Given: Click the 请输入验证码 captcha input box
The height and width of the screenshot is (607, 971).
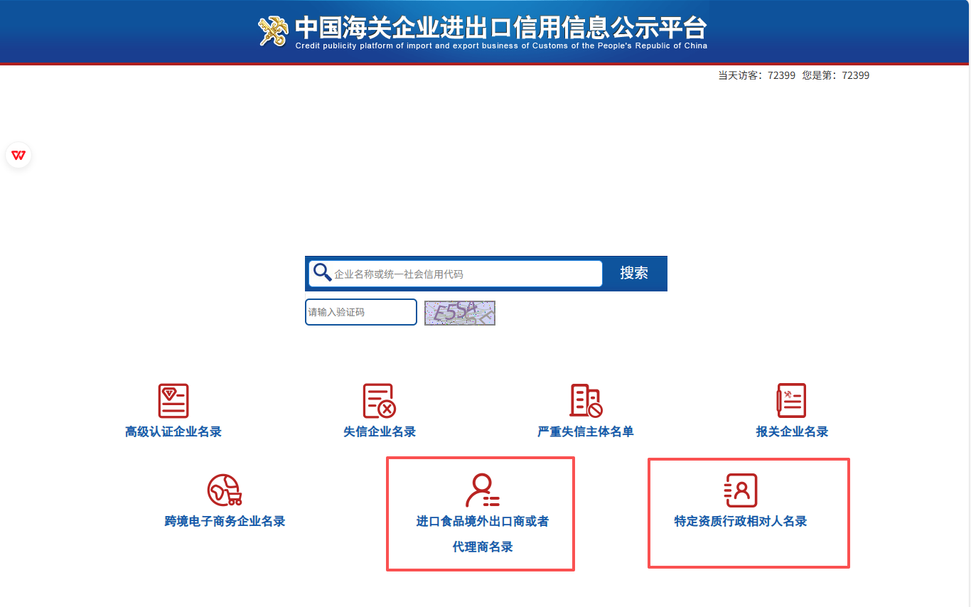Looking at the screenshot, I should pos(360,312).
